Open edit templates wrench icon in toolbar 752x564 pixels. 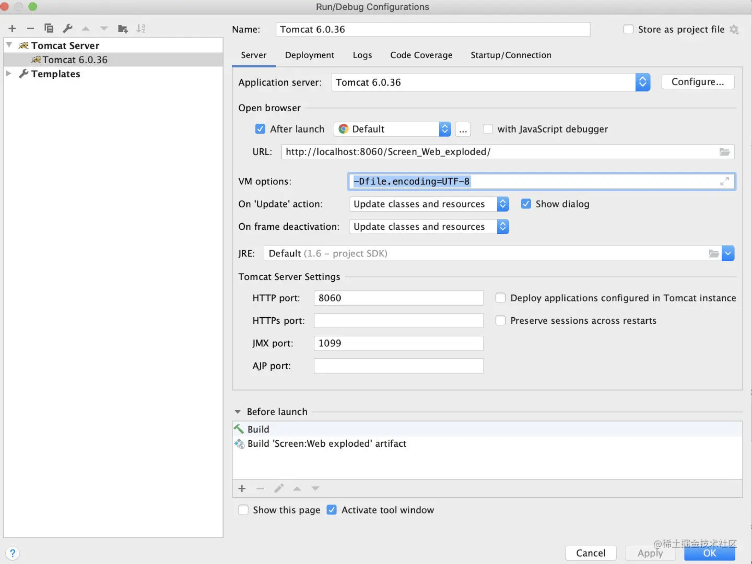[67, 29]
